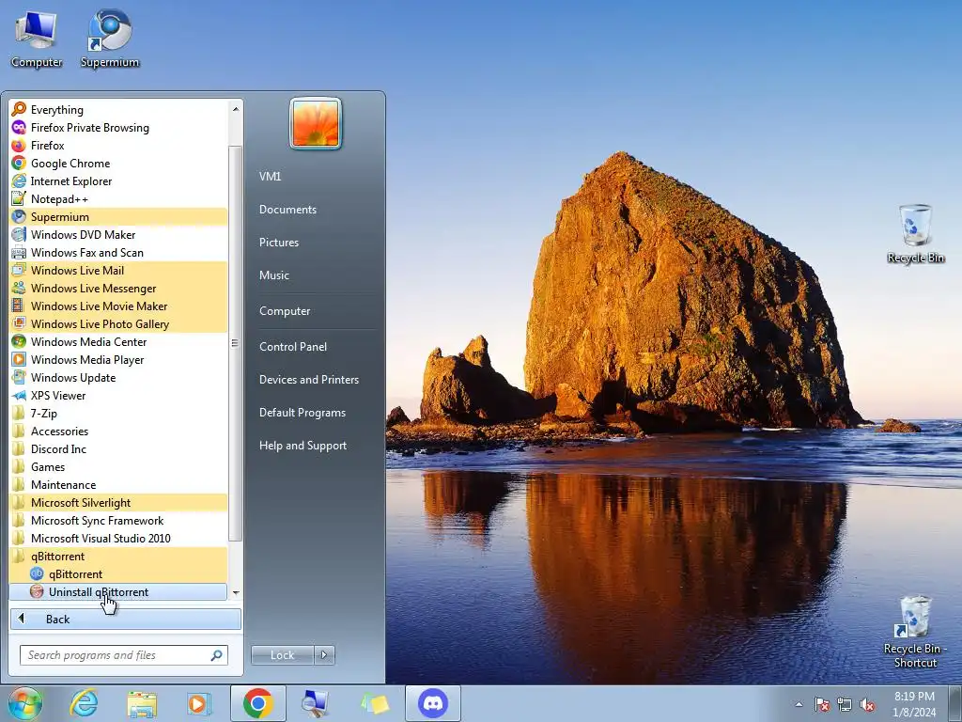Click the Action Center flag icon
The height and width of the screenshot is (722, 962).
point(822,704)
